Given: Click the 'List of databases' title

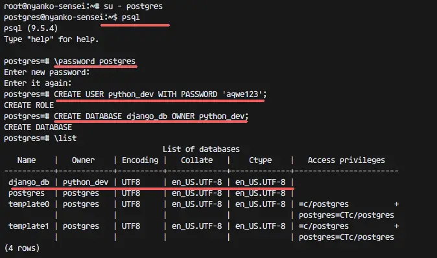Looking at the screenshot, I should tap(201, 149).
